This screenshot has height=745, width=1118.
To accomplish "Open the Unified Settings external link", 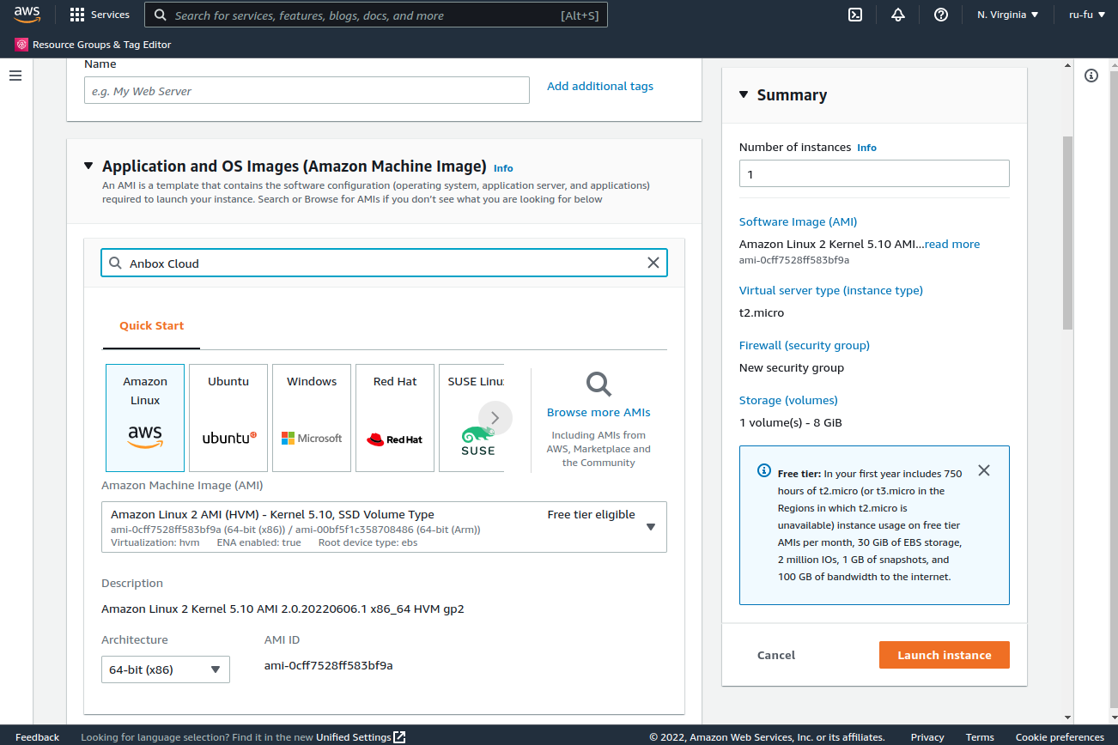I will click(x=361, y=737).
